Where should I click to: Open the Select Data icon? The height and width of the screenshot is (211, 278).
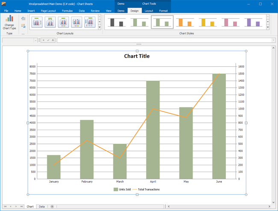pos(23,26)
